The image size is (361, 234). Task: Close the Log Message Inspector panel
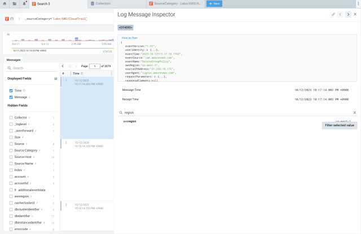point(355,14)
